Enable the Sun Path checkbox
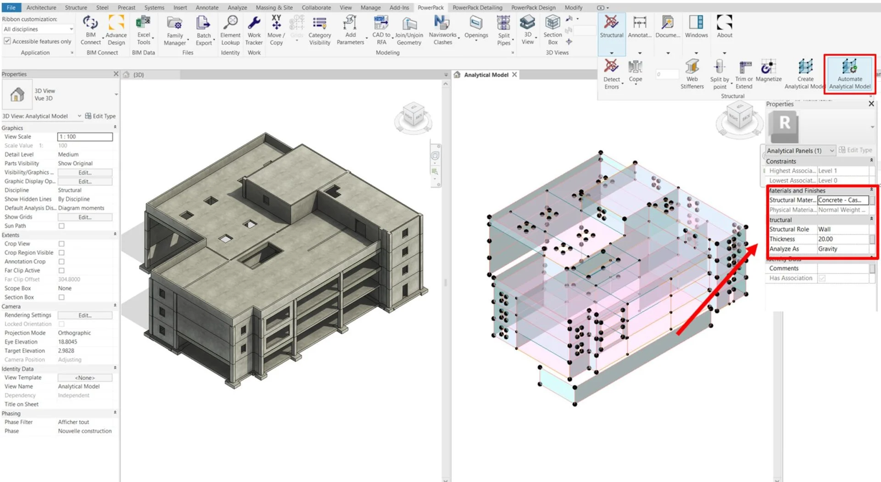881x482 pixels. click(x=61, y=226)
